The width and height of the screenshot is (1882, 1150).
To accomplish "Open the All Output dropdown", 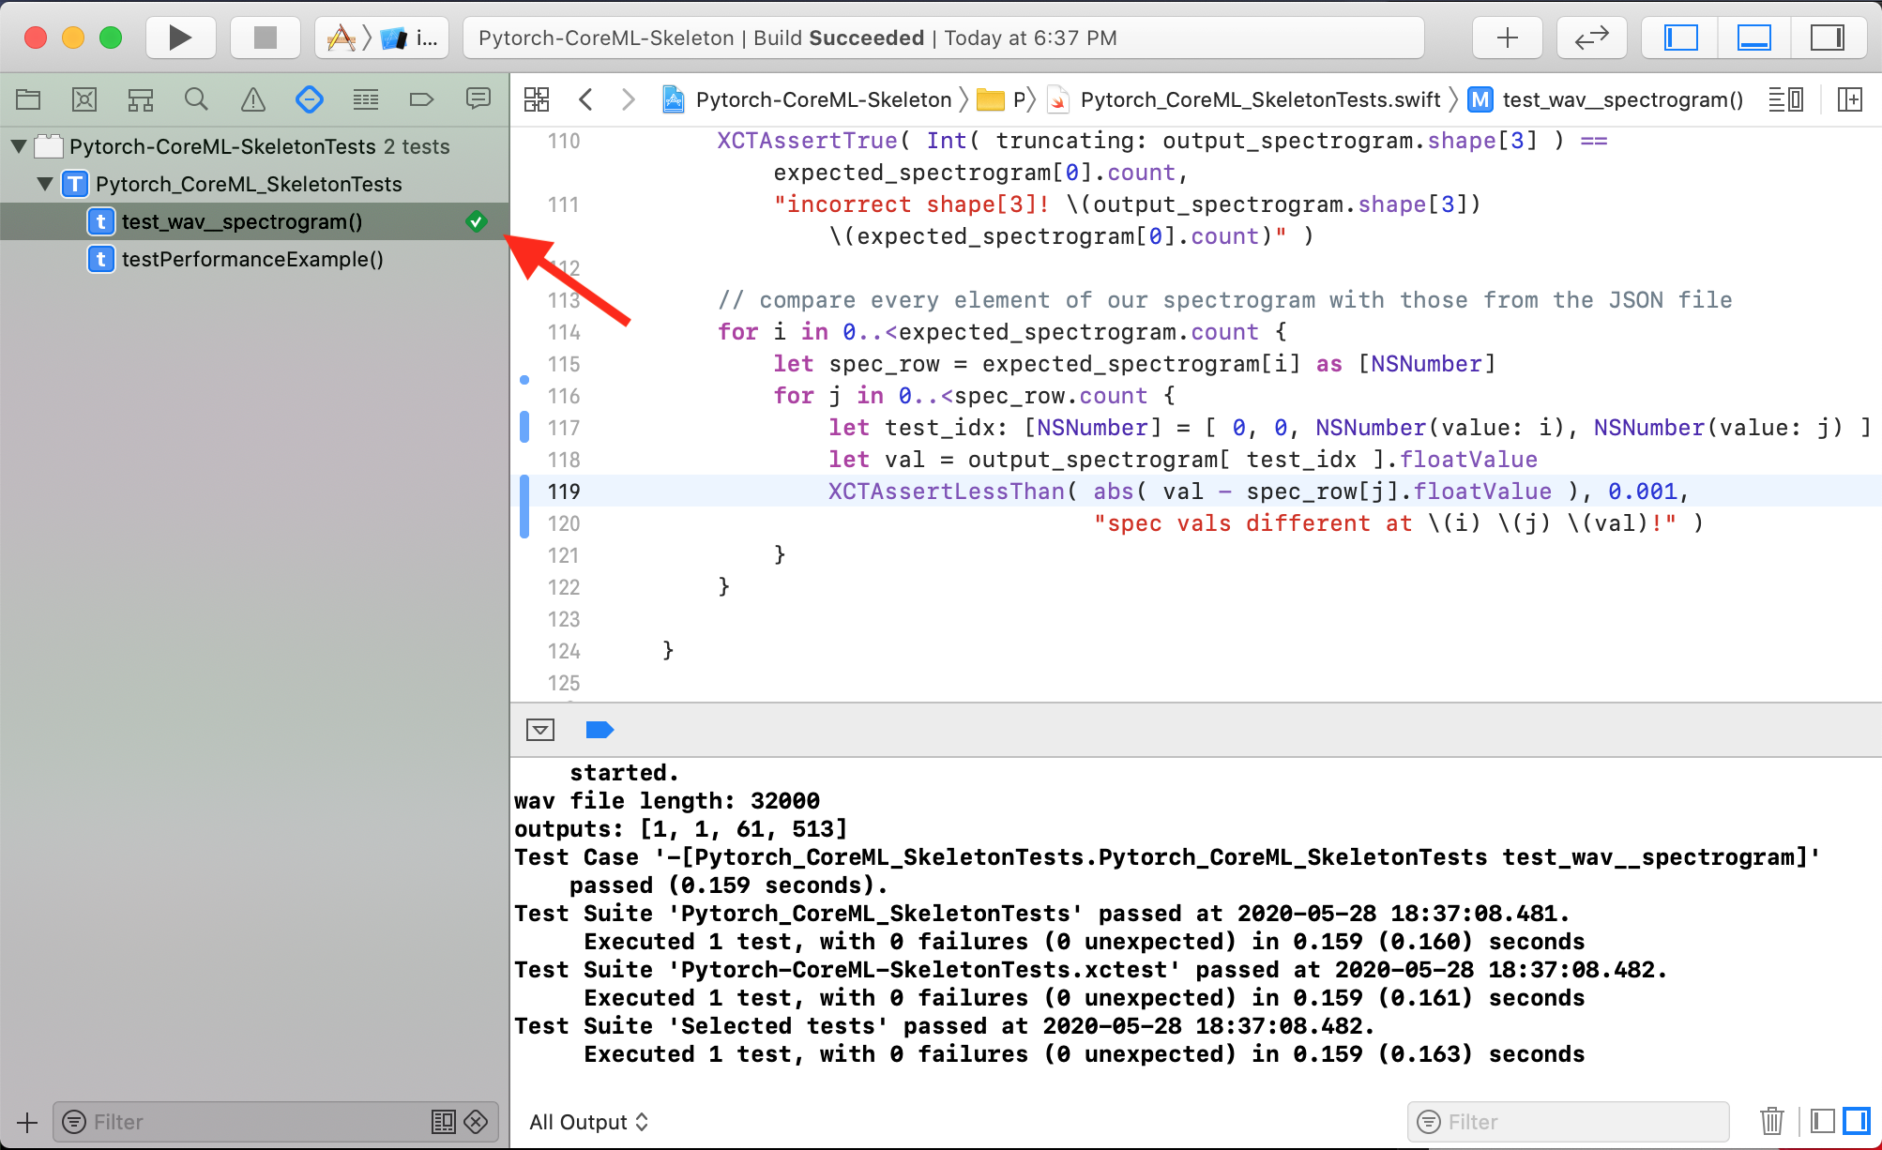I will tap(588, 1122).
